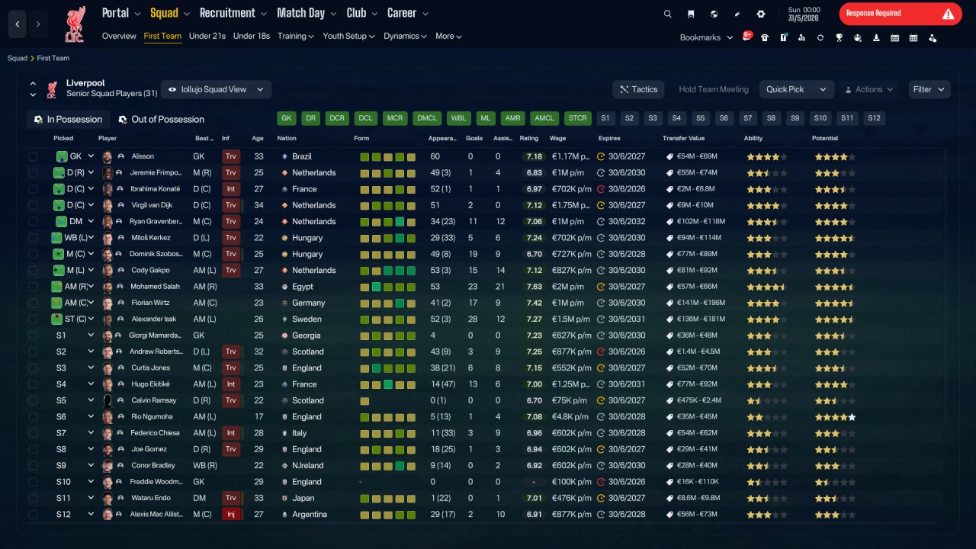Open the settings gear icon
The image size is (976, 549).
coord(760,14)
